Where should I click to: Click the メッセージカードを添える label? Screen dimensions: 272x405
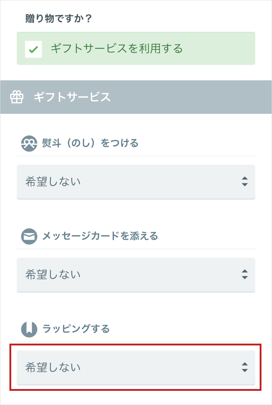point(100,236)
